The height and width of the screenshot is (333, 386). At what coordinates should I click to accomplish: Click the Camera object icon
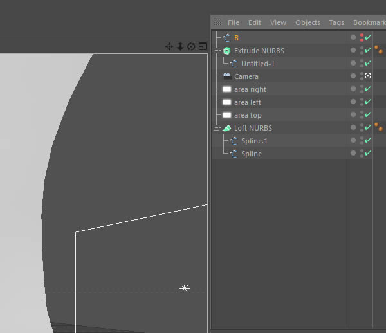[227, 76]
